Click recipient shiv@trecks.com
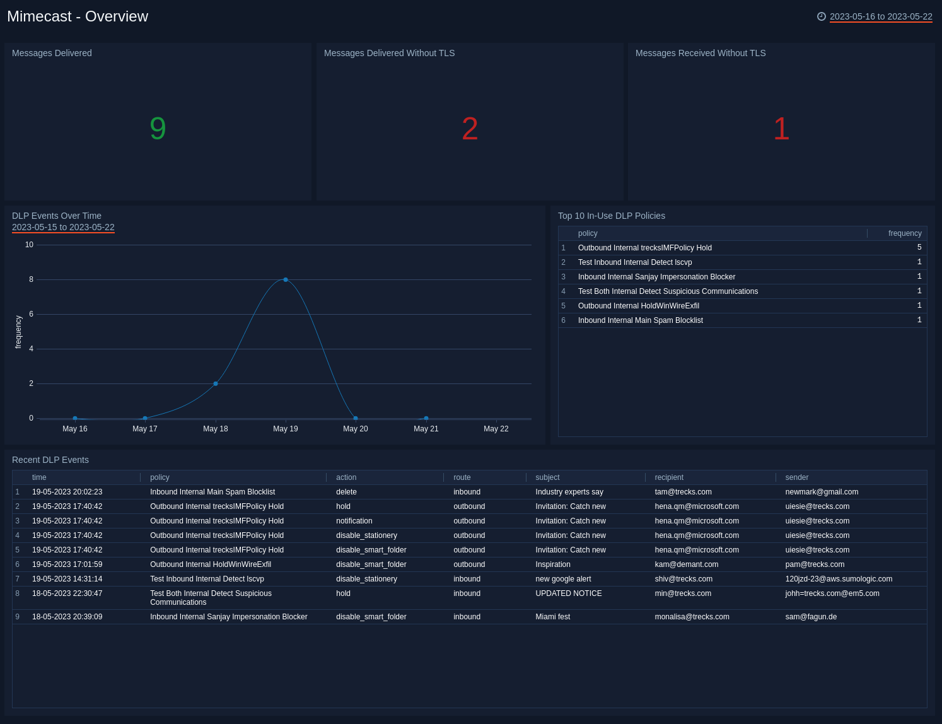 (683, 579)
